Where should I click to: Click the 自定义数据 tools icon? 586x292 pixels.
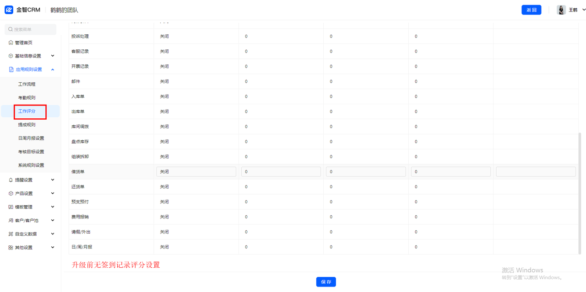click(x=11, y=234)
